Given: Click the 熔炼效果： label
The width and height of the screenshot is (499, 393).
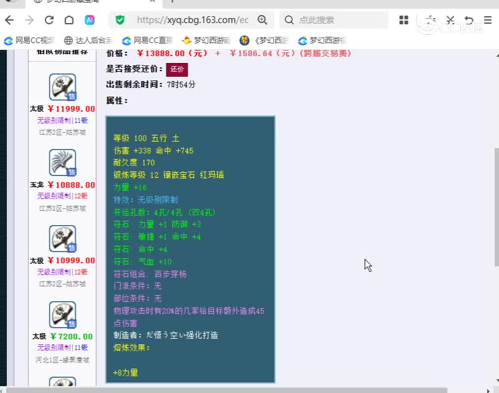Looking at the screenshot, I should click(132, 347).
